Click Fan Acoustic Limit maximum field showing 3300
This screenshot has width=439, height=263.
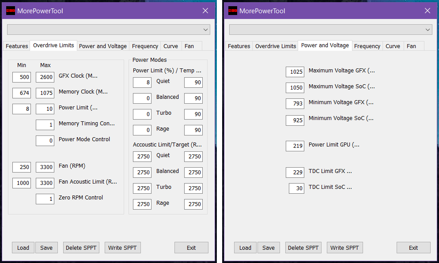tap(45, 183)
